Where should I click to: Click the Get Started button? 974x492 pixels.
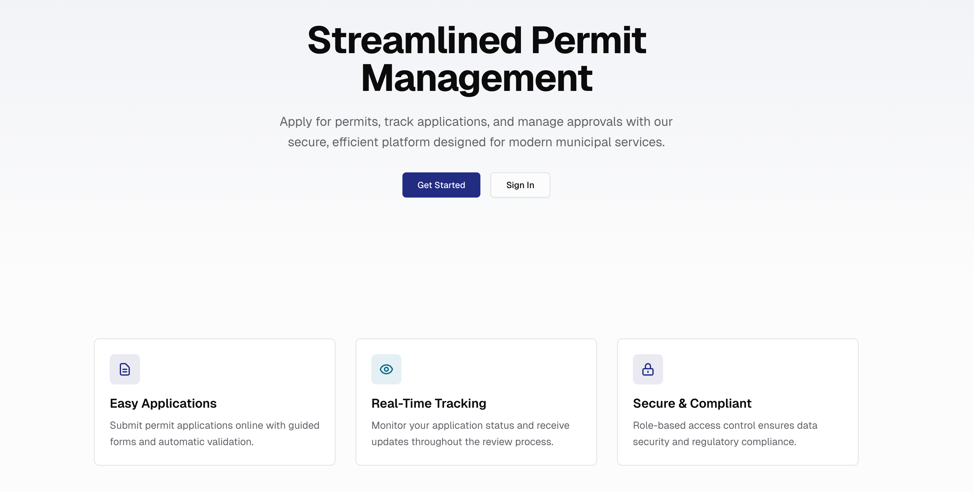tap(441, 185)
